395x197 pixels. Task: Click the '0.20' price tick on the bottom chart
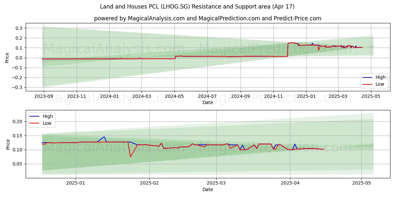(17, 121)
